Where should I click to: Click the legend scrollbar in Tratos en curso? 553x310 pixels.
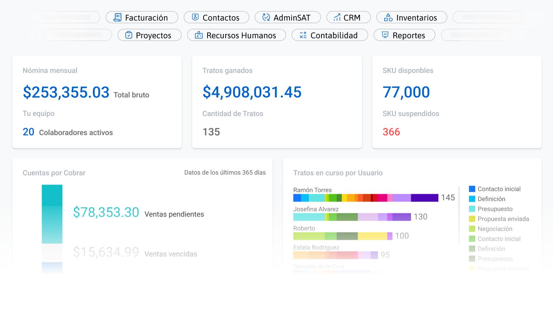click(459, 216)
